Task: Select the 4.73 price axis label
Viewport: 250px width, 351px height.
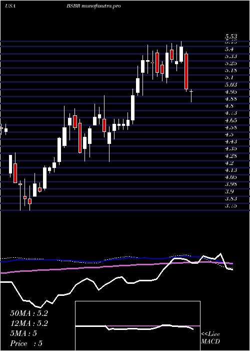Action: [231, 113]
